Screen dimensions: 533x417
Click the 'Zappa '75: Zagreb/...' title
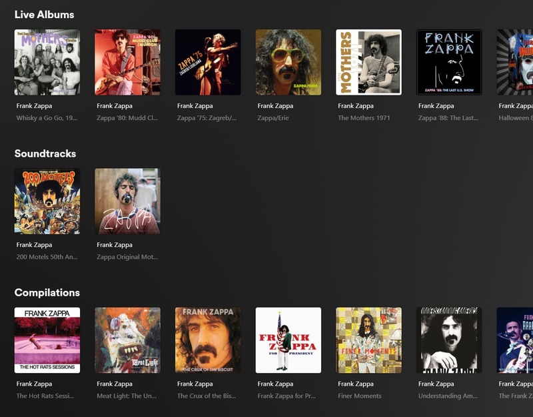click(207, 118)
